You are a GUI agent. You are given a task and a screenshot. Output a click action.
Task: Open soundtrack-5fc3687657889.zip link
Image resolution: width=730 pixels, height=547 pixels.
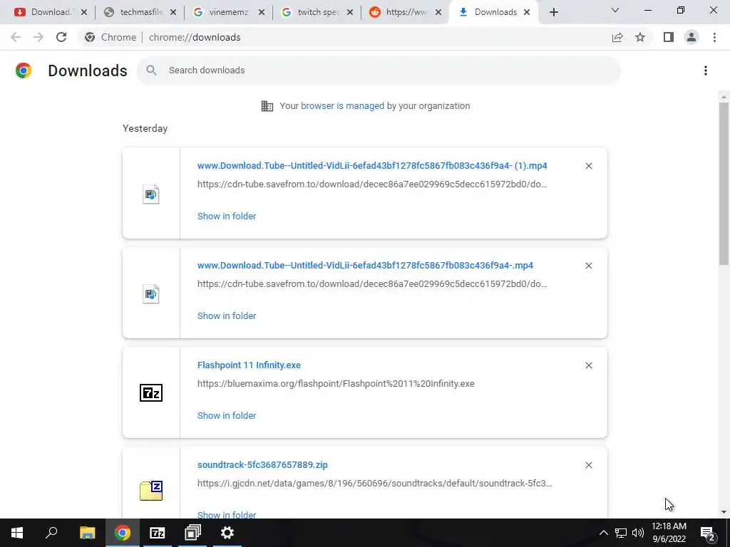click(x=262, y=464)
